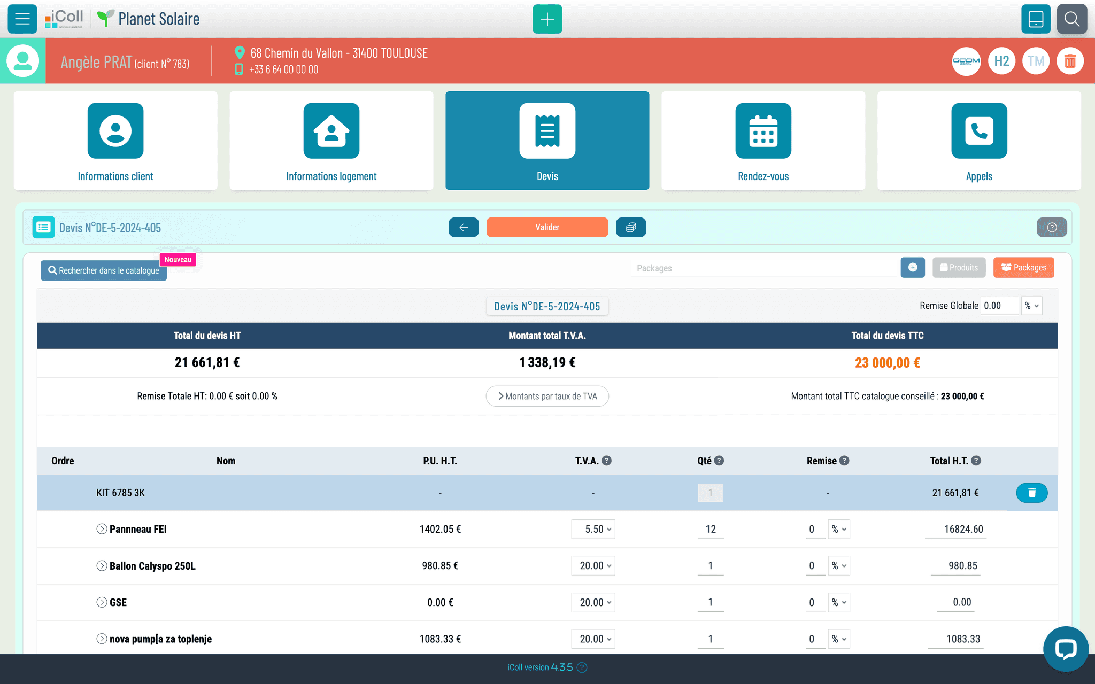Click the Devis N°DE-5-2024-405 center label
Screen dimensions: 1095x684
point(547,306)
